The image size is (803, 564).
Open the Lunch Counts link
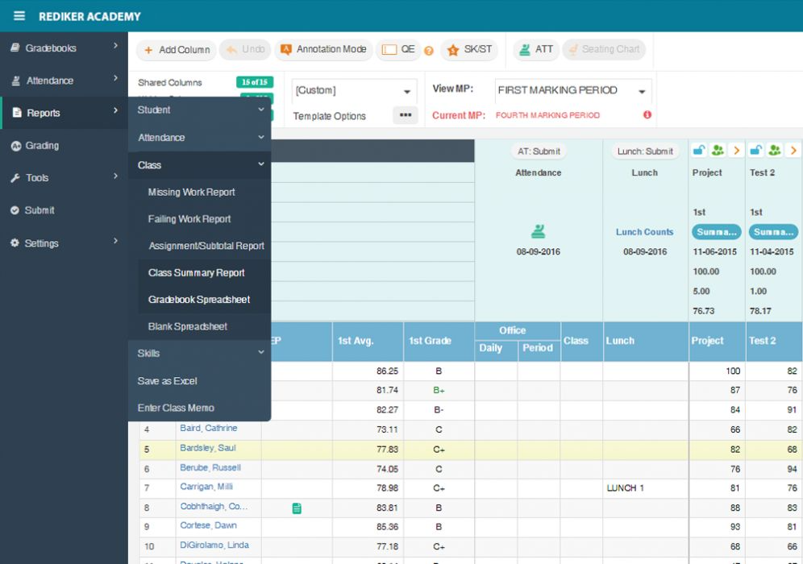coord(644,232)
